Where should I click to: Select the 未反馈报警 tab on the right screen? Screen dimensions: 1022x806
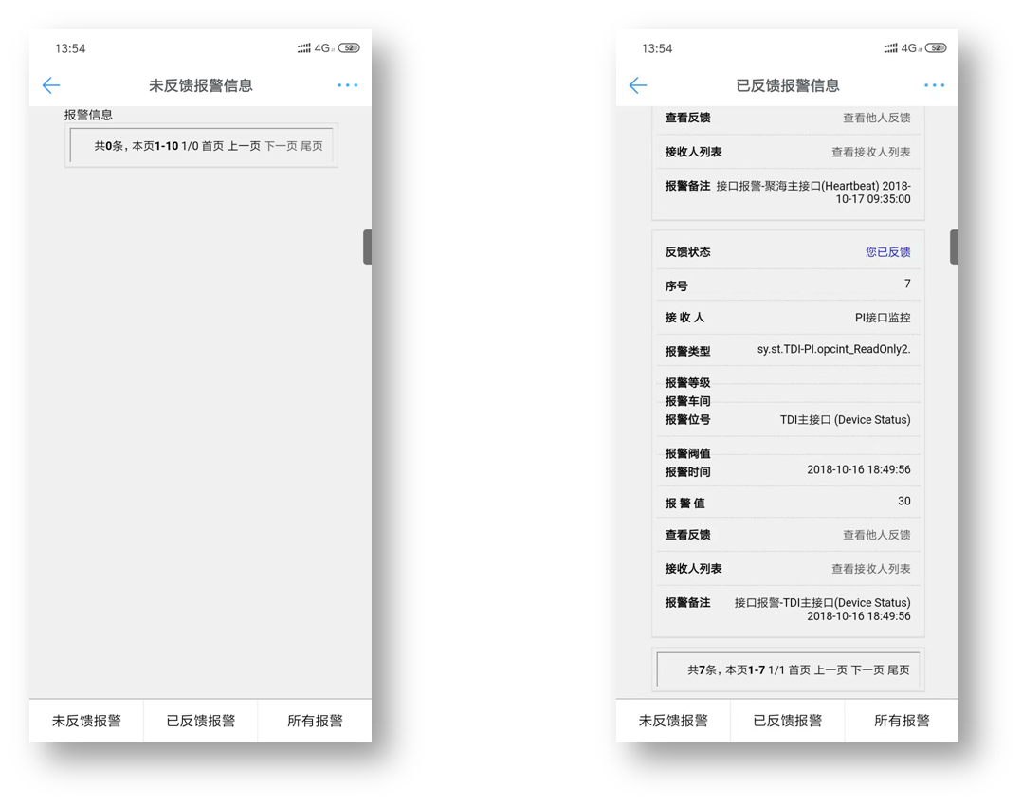[674, 721]
